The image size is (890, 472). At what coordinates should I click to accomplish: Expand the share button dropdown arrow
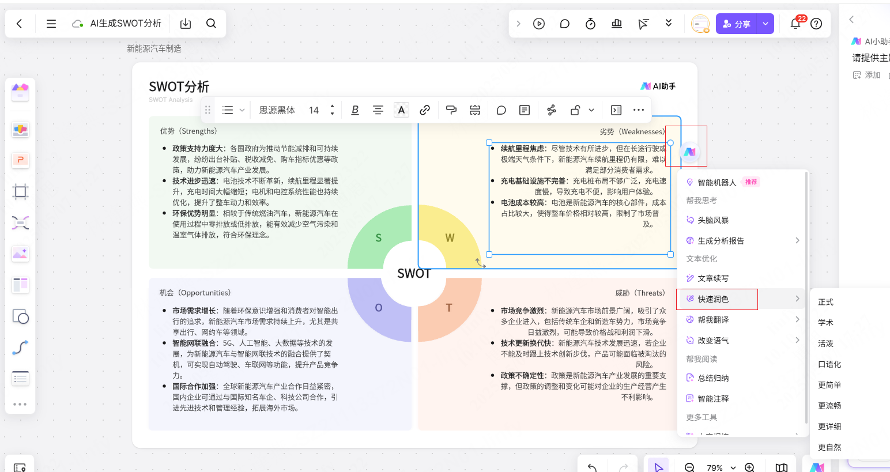[765, 24]
